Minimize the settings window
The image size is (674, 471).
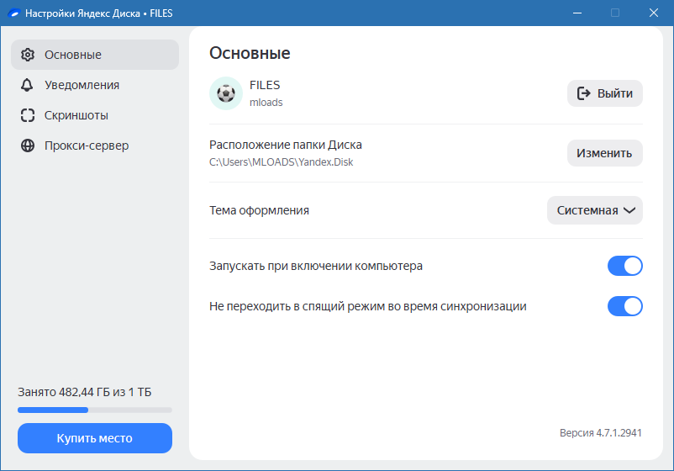coord(577,13)
